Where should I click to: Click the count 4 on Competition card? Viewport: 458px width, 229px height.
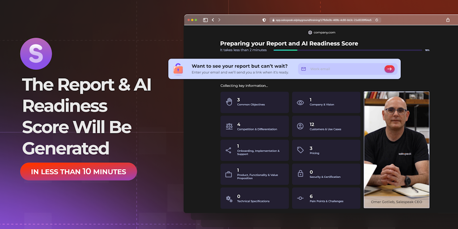point(239,124)
